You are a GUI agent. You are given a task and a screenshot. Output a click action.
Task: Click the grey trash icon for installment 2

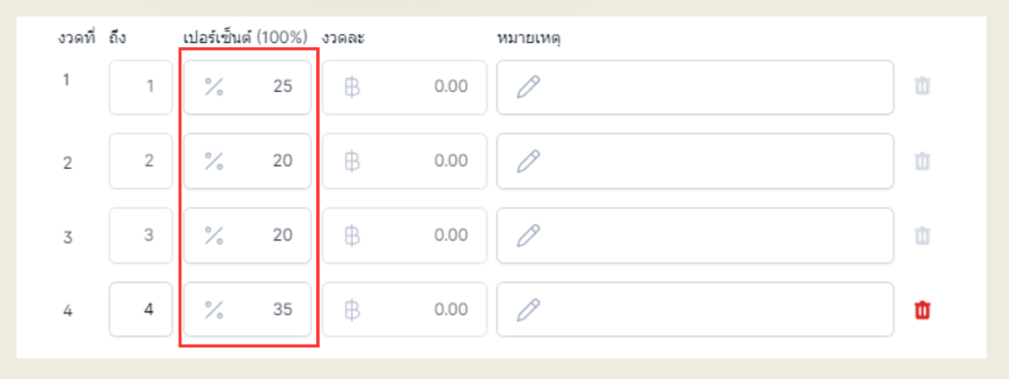921,161
